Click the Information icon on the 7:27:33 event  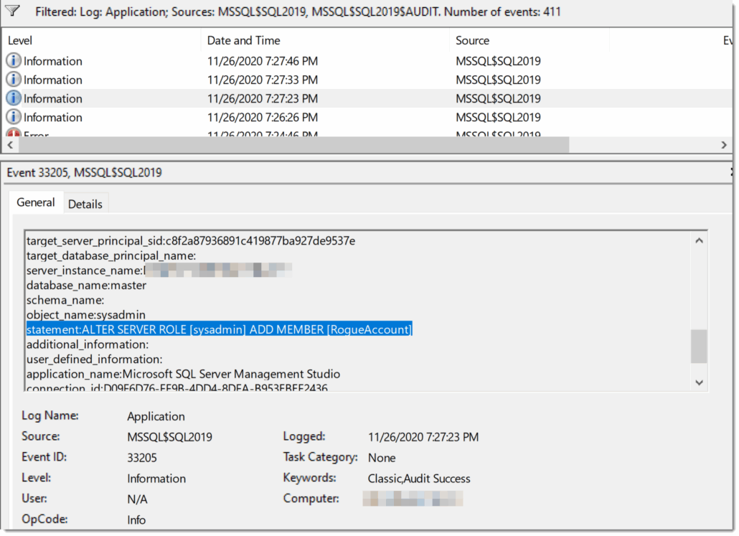(13, 80)
